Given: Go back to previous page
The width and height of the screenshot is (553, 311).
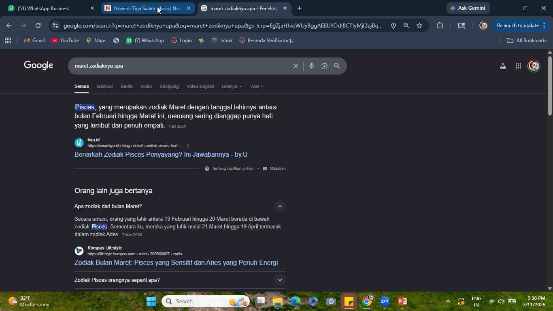Looking at the screenshot, I should tap(9, 26).
